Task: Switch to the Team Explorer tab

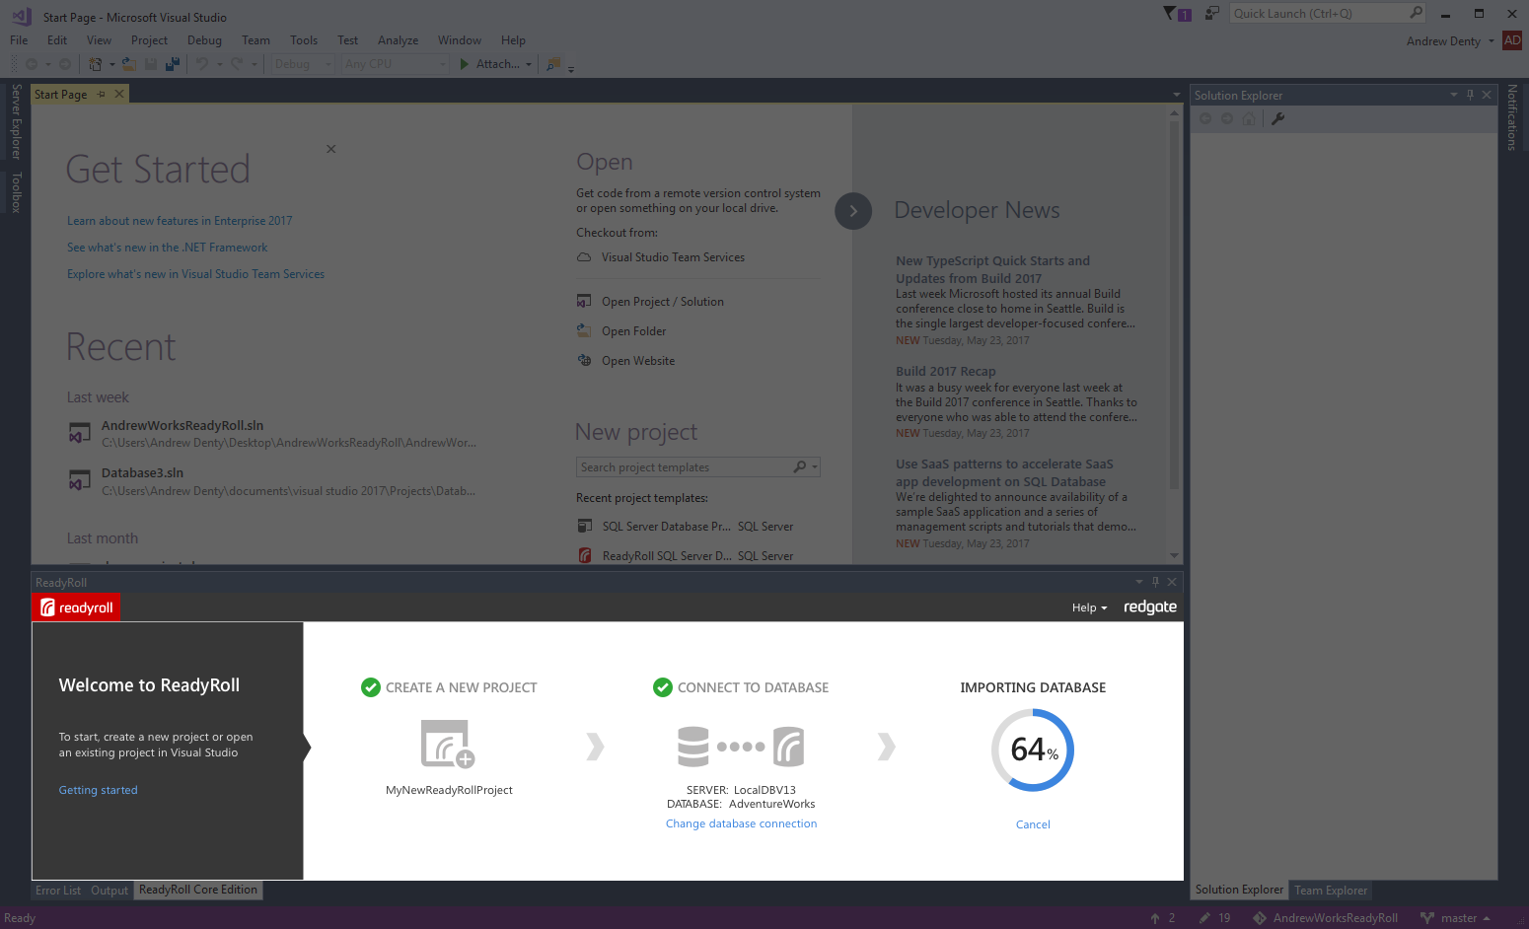Action: 1331,890
